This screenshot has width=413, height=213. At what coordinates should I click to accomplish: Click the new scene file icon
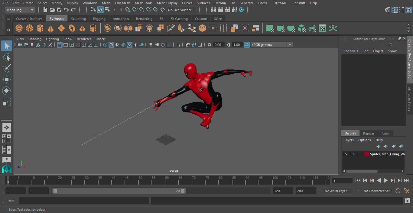click(45, 10)
